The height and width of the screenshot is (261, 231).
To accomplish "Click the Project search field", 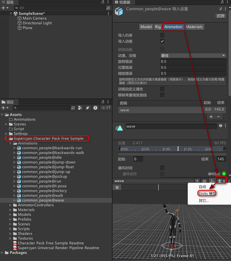I will (41, 108).
